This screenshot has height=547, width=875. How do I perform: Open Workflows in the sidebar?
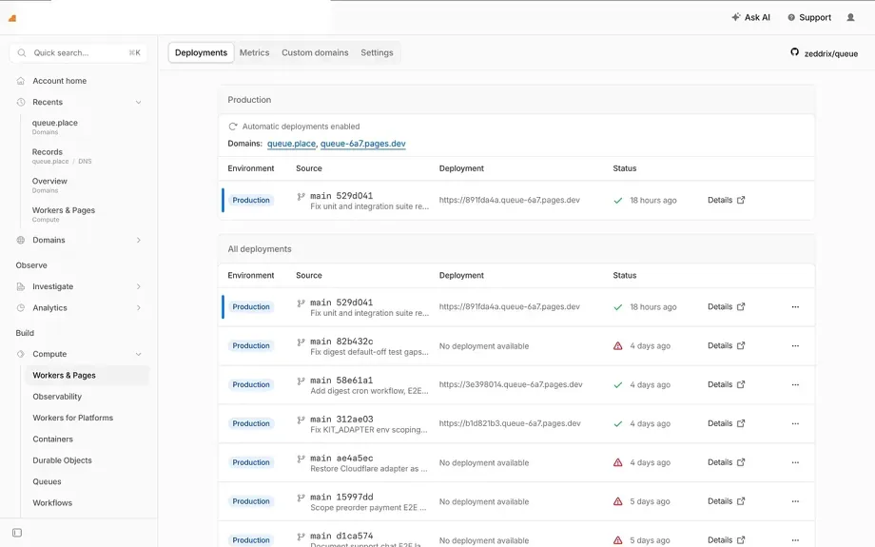click(x=52, y=502)
